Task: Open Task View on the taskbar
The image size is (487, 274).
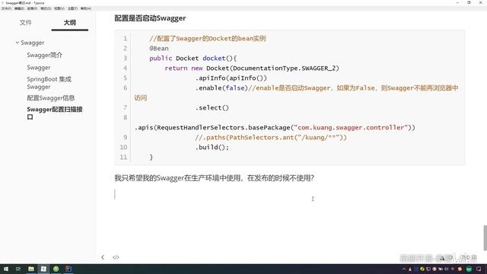Action: point(18,269)
